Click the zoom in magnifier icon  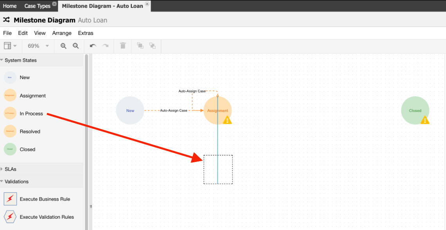coord(63,46)
